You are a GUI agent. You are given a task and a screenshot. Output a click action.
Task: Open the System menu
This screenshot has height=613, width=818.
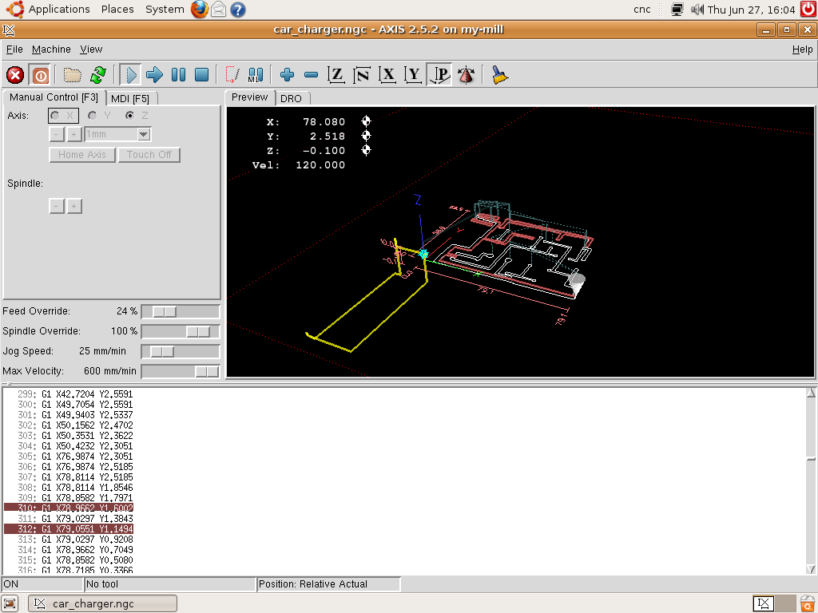[165, 9]
